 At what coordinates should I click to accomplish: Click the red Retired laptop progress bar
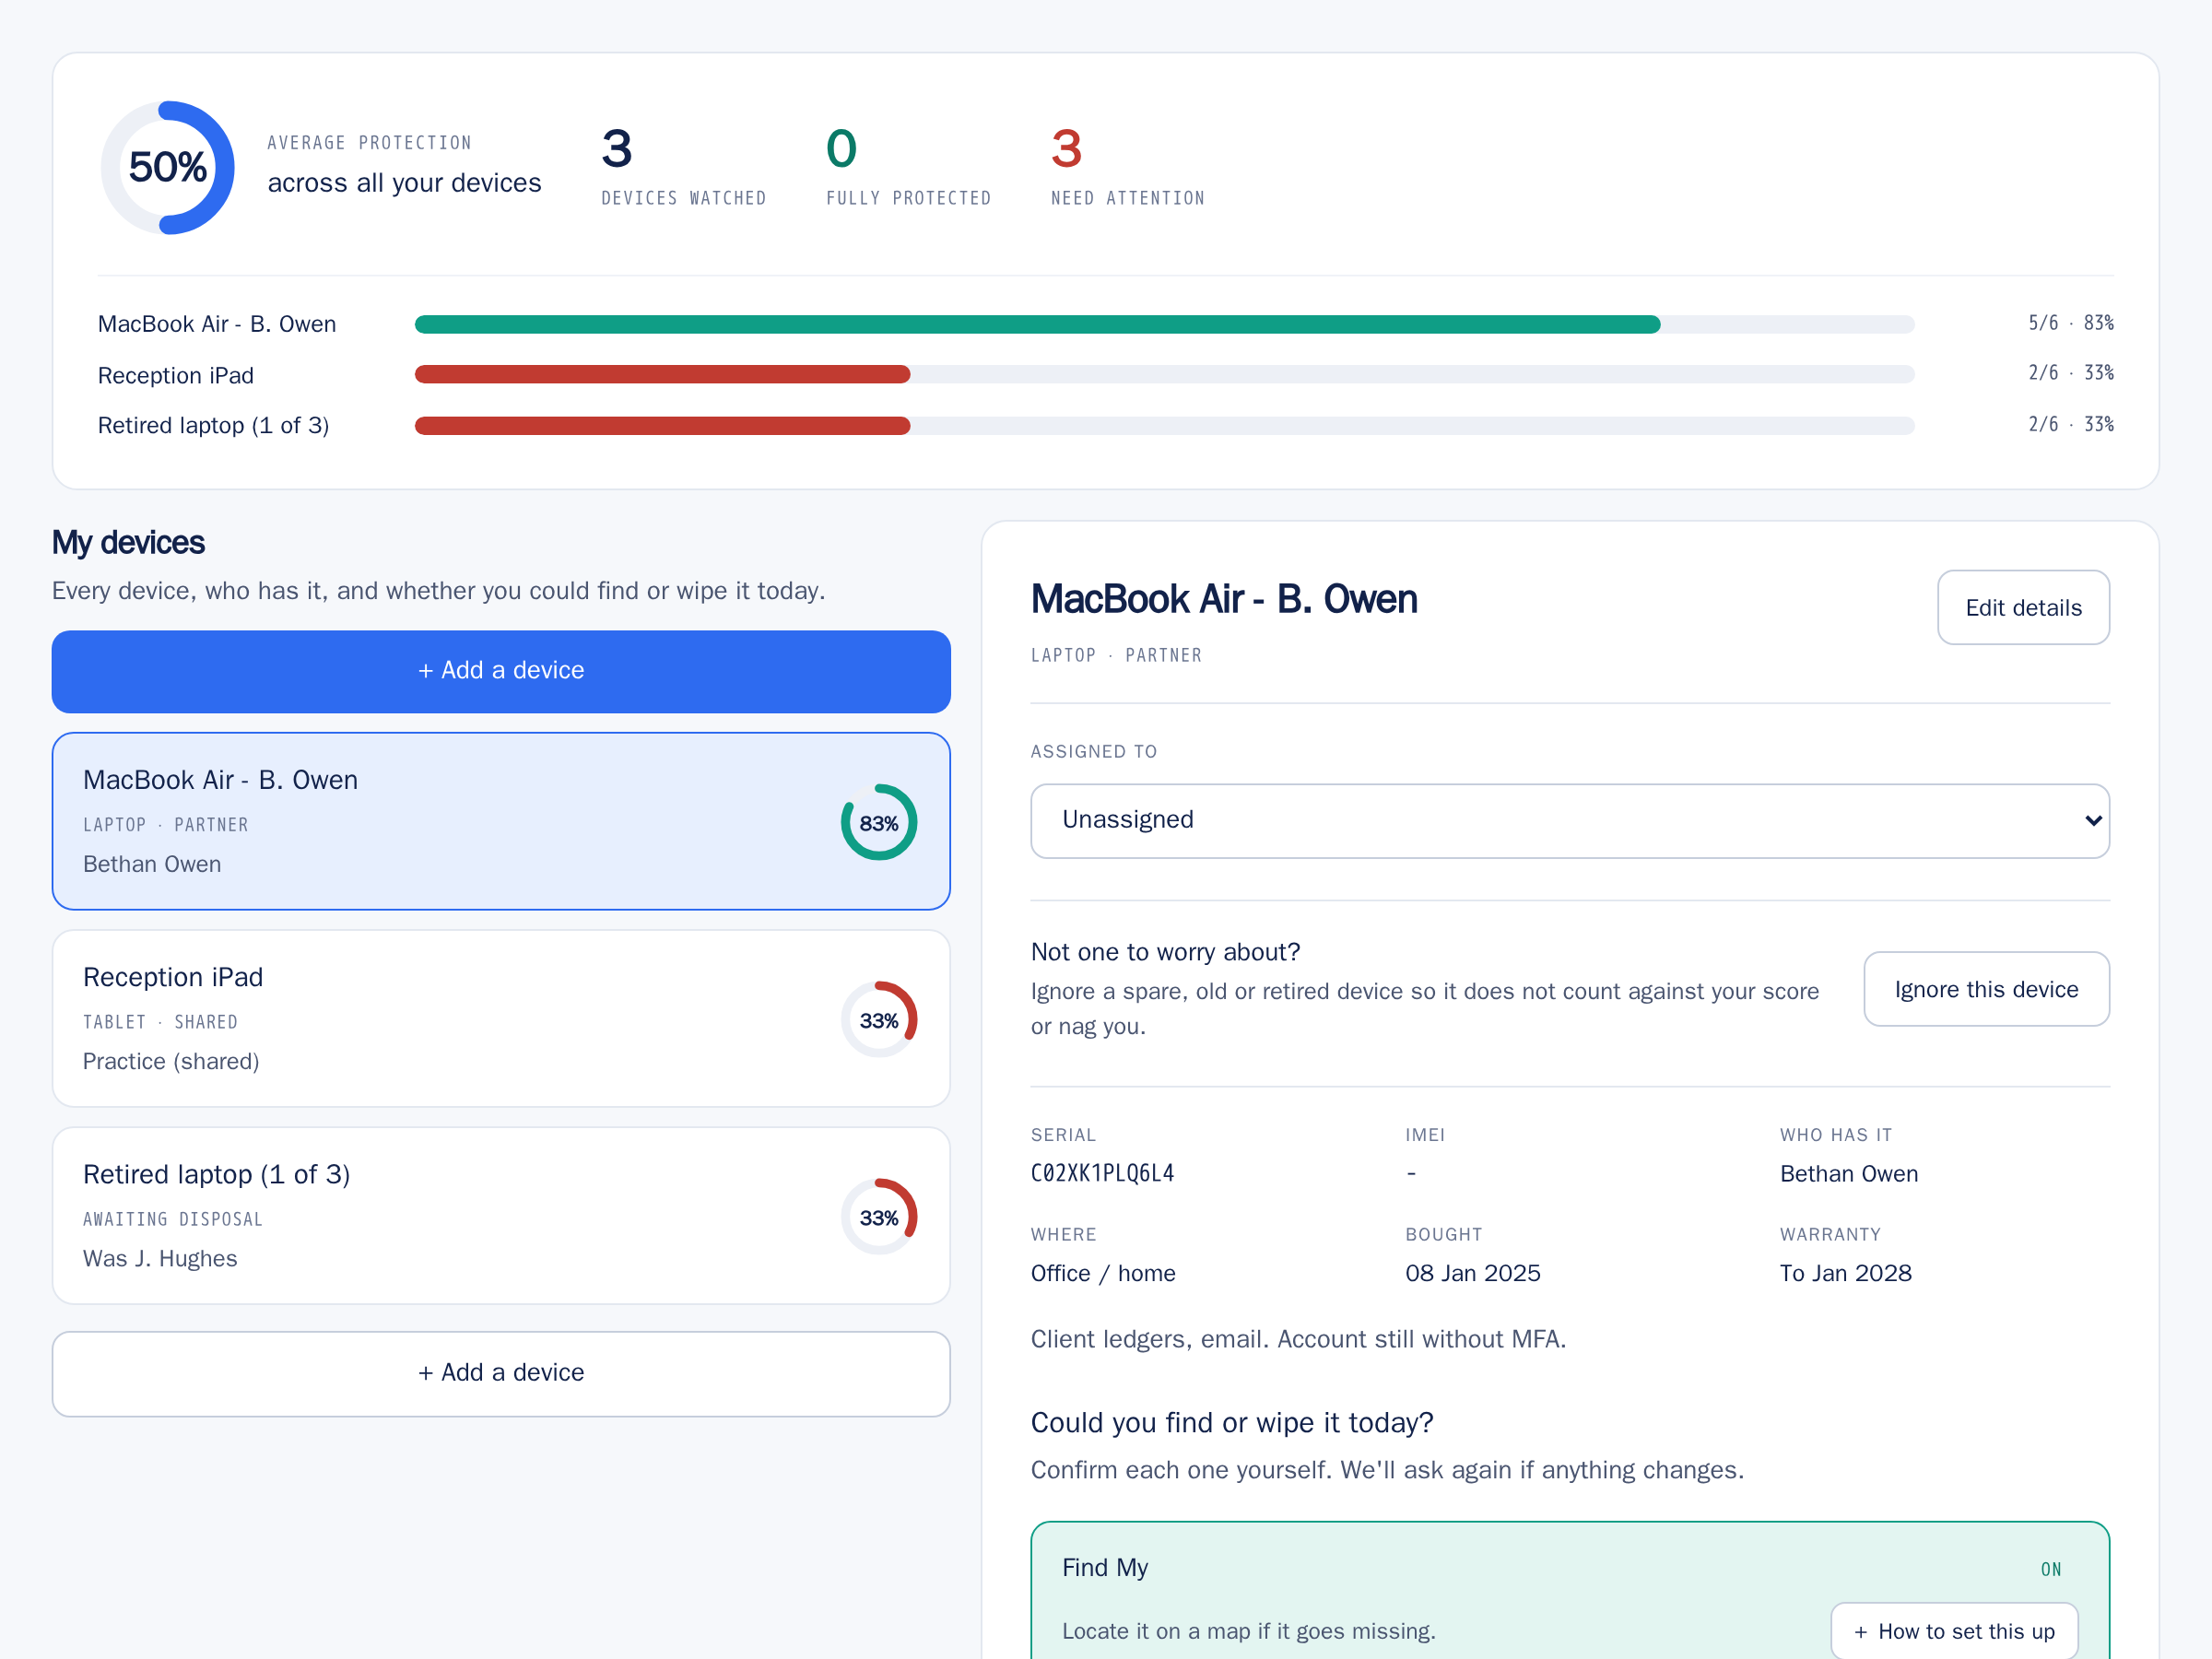pos(662,425)
